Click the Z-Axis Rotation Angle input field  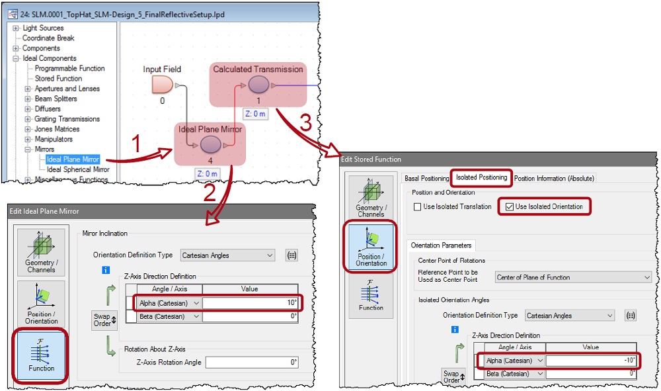[x=252, y=362]
